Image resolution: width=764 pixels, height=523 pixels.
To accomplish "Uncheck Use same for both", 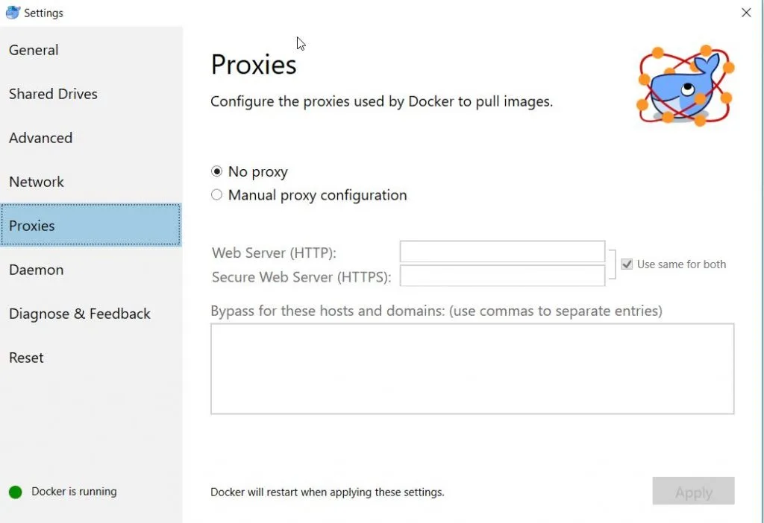I will [x=627, y=263].
